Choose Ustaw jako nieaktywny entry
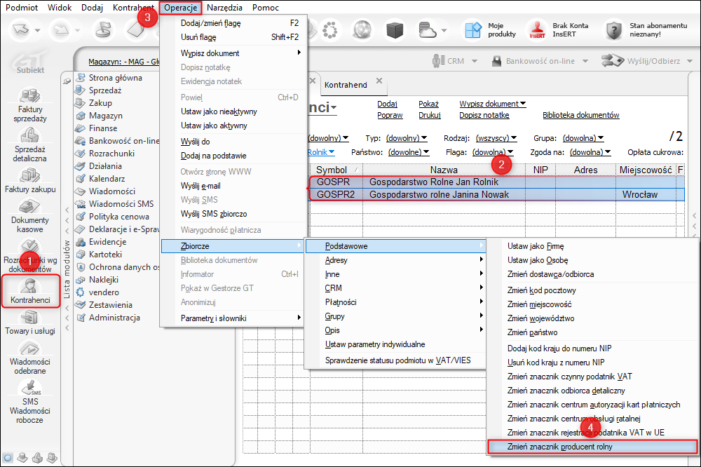 (234, 111)
